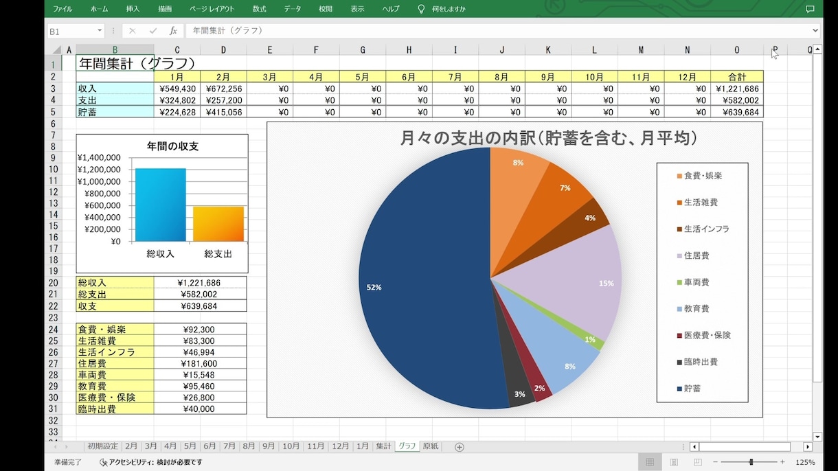838x471 pixels.
Task: Click the accessibility status アクセシビリティ: 検討が必要です
Action: (x=152, y=463)
